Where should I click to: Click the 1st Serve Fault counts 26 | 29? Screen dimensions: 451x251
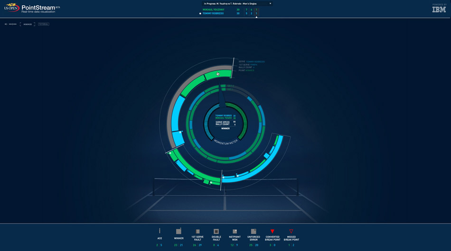197,245
